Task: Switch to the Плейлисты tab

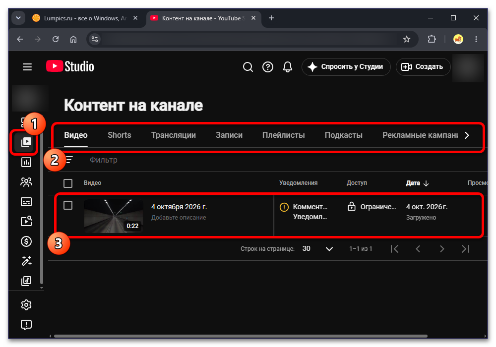Action: 283,135
